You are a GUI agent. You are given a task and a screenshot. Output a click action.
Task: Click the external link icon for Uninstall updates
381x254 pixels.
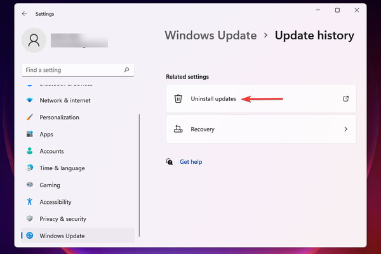coord(346,98)
